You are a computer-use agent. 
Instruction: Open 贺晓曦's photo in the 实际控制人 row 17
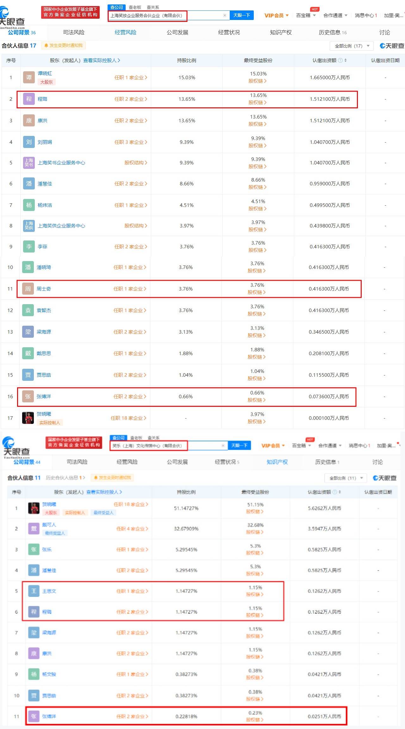(28, 418)
